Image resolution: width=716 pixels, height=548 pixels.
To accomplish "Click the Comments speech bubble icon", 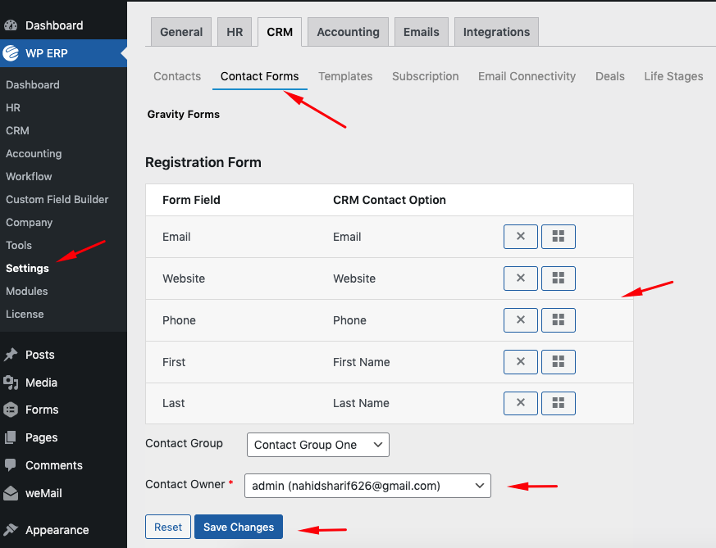I will point(11,465).
